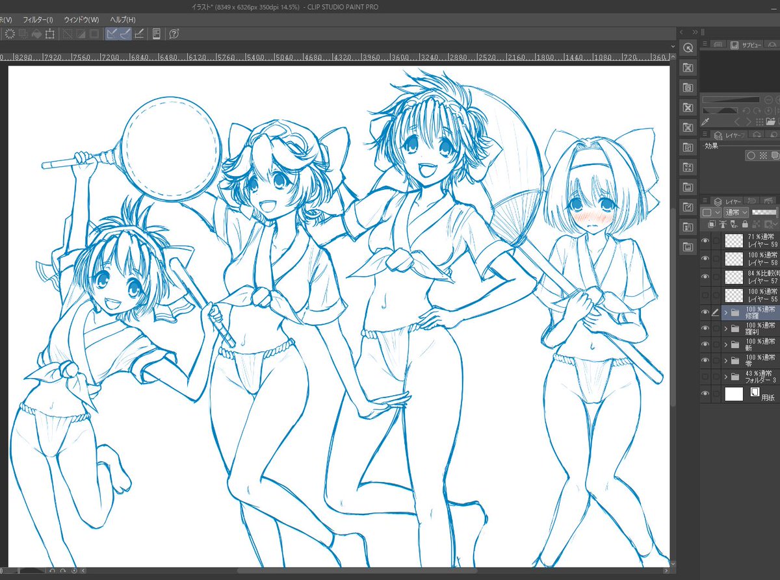
Task: Switch to the レイヤープロパティ tab
Action: tap(729, 134)
